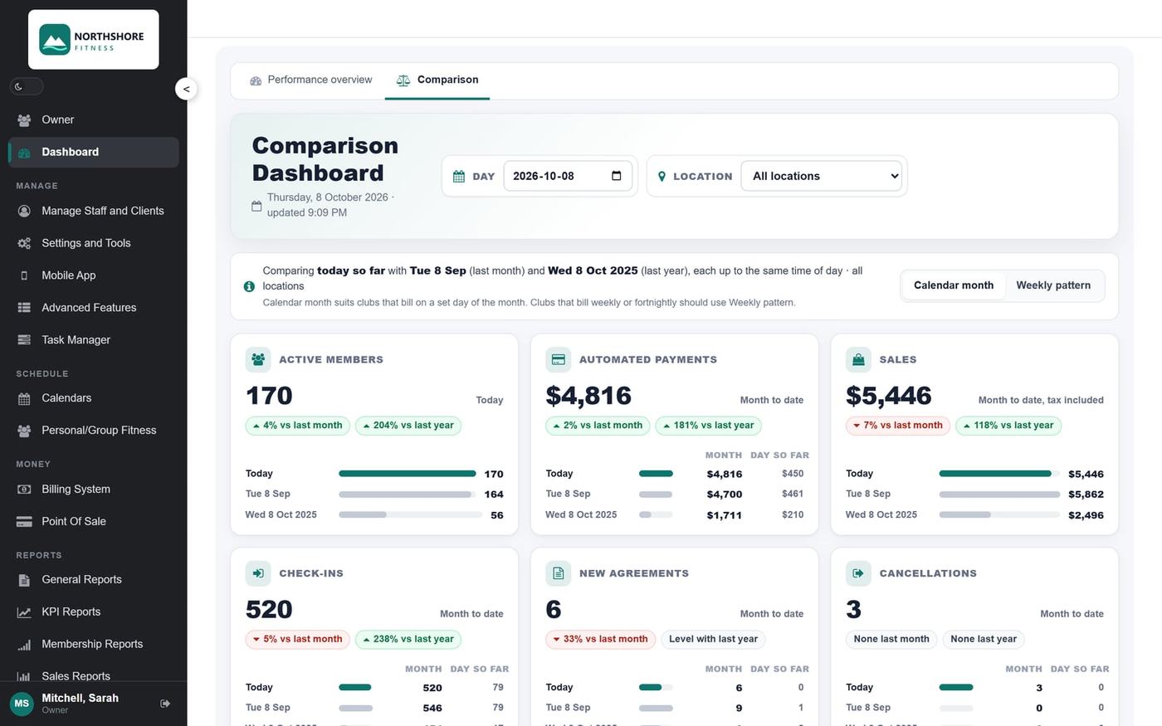Open the Owner sidebar item
Screen dimensions: 1162x726
(93, 119)
